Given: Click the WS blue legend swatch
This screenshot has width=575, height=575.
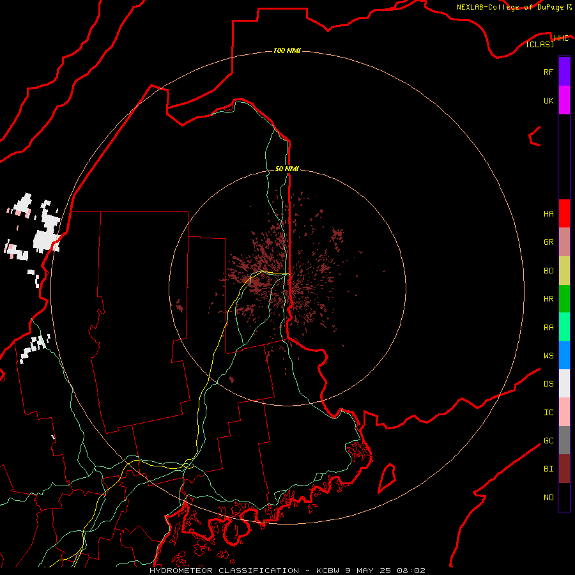Looking at the screenshot, I should coord(564,355).
